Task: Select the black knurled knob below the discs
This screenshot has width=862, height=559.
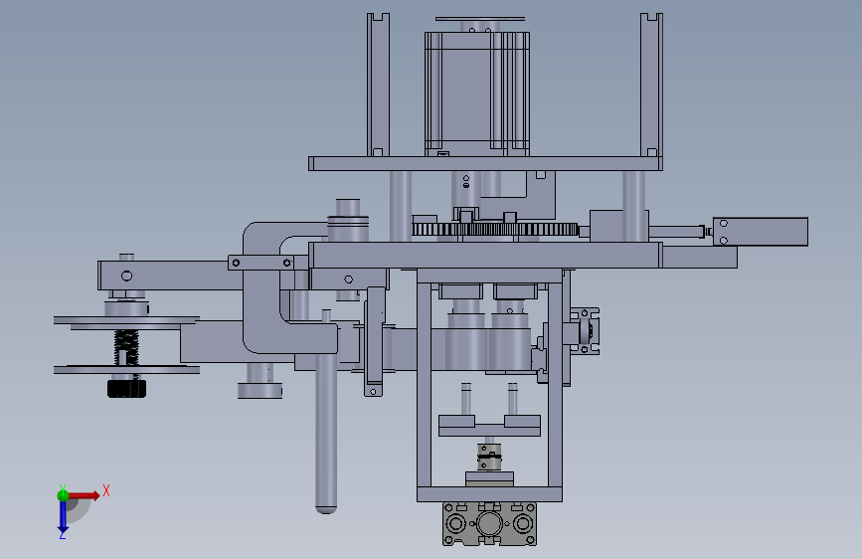Action: pos(126,389)
